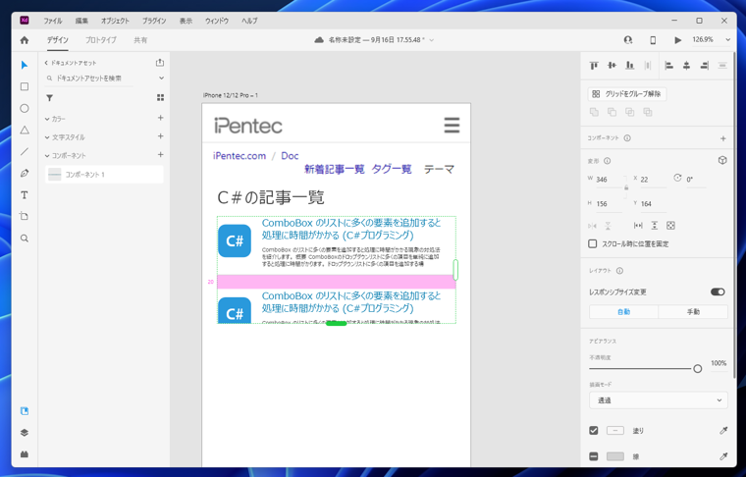Toggle the aspect ratio lock icon
This screenshot has height=477, width=746.
click(x=626, y=187)
